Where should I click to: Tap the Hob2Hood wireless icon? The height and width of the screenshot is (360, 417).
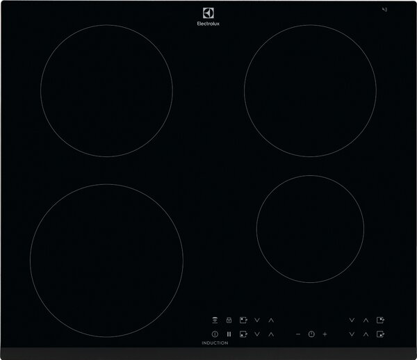(x=215, y=320)
